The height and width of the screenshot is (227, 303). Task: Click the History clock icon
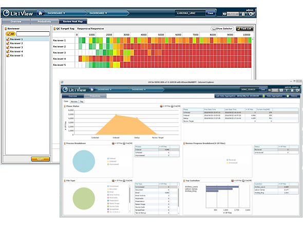(288, 96)
